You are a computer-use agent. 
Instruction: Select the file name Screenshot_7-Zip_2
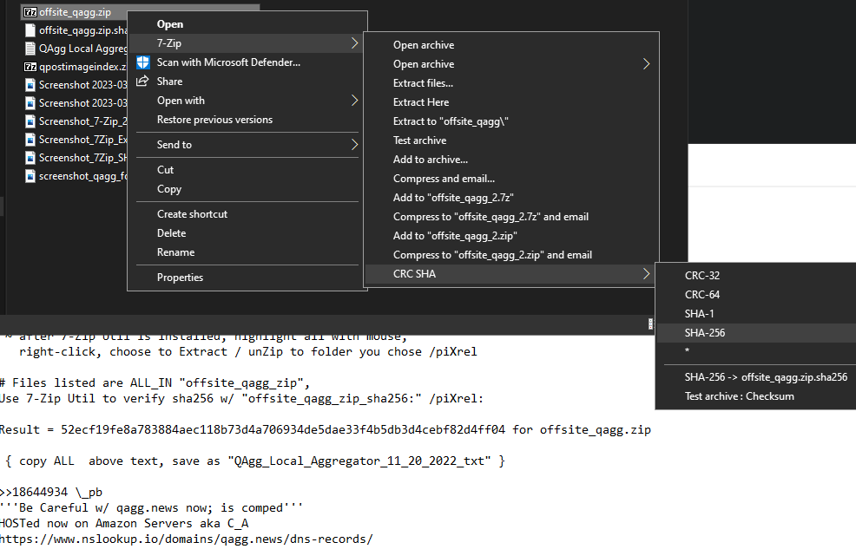point(83,121)
